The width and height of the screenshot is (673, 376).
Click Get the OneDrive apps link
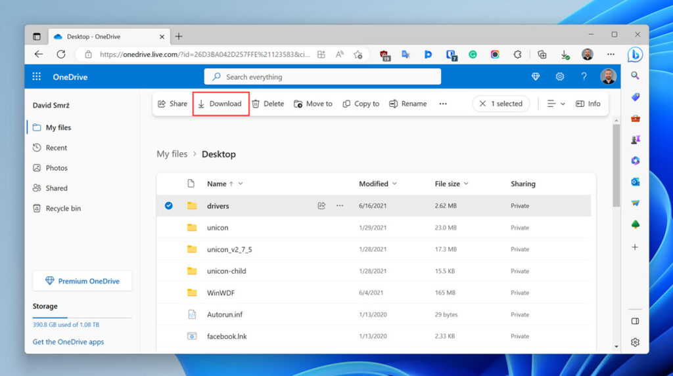(x=68, y=342)
